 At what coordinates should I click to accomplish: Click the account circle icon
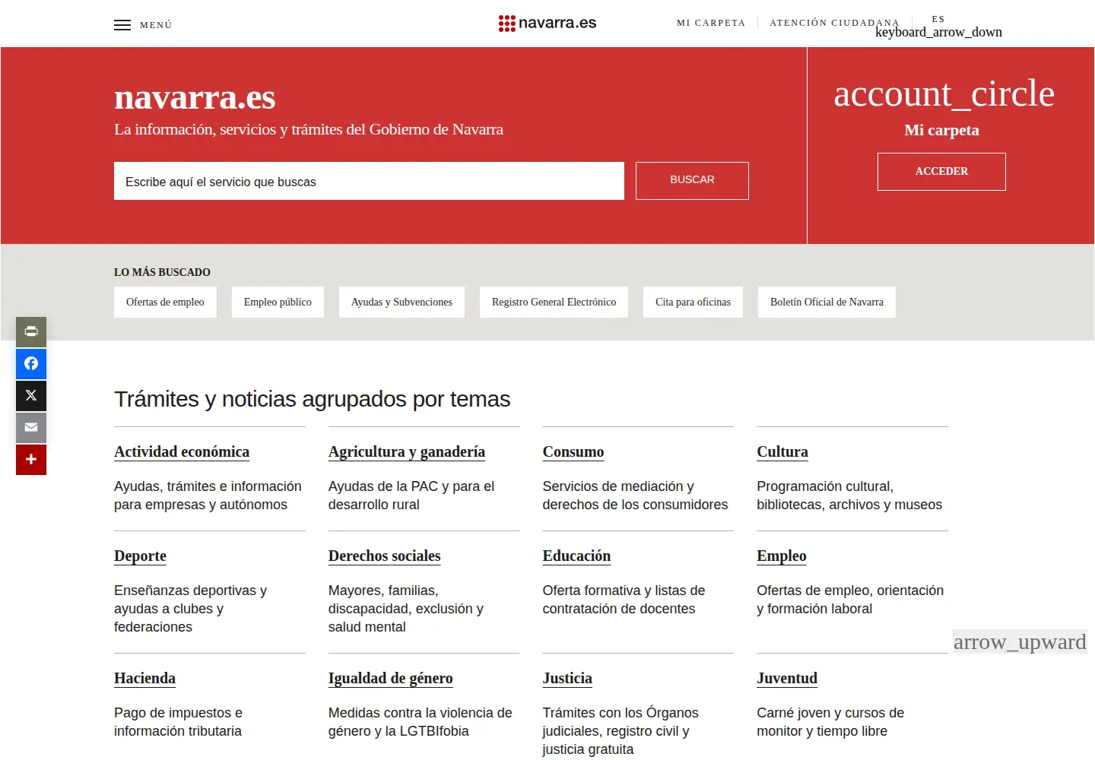[x=944, y=93]
